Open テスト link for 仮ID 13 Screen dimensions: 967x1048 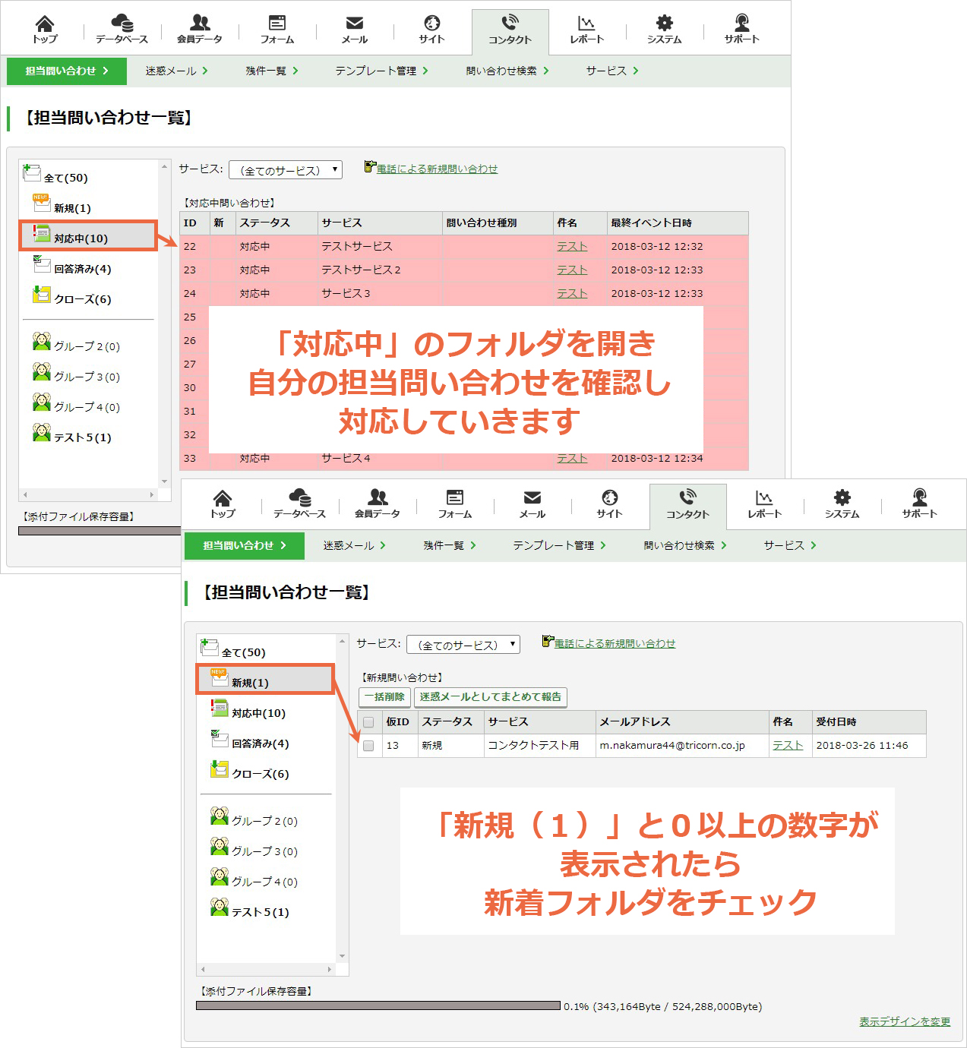[788, 745]
